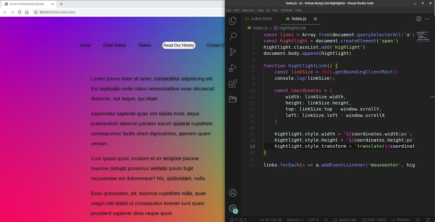This screenshot has width=435, height=222.
Task: Stop Live Server on Port : 5500
Action: 374,219
